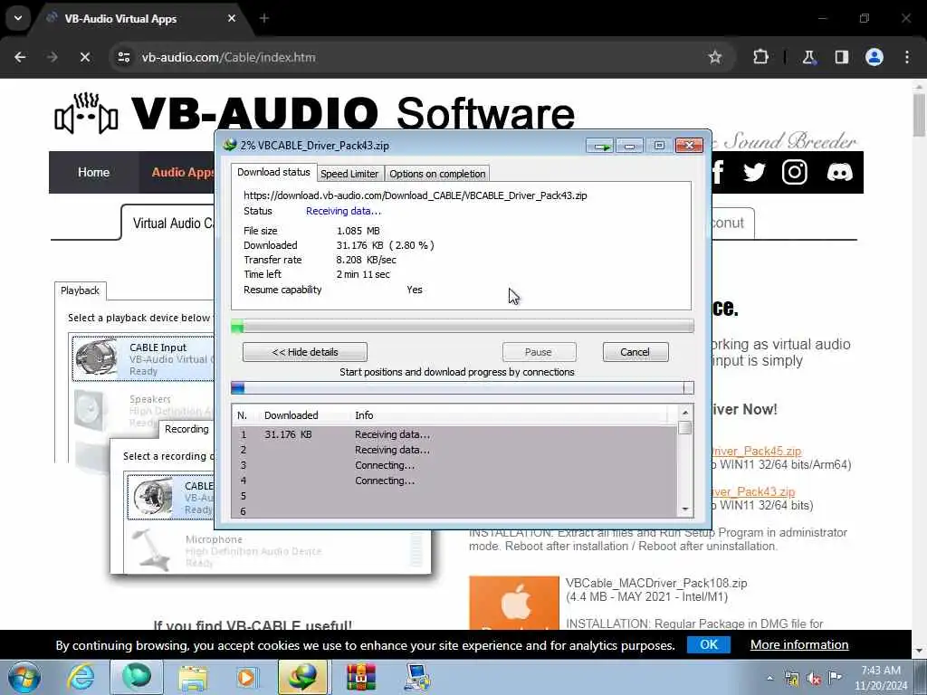Image resolution: width=927 pixels, height=695 pixels.
Task: Click the Apple Mac download tile
Action: tap(514, 603)
